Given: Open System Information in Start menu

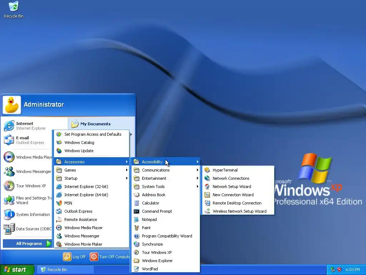Looking at the screenshot, I should pos(28,214).
